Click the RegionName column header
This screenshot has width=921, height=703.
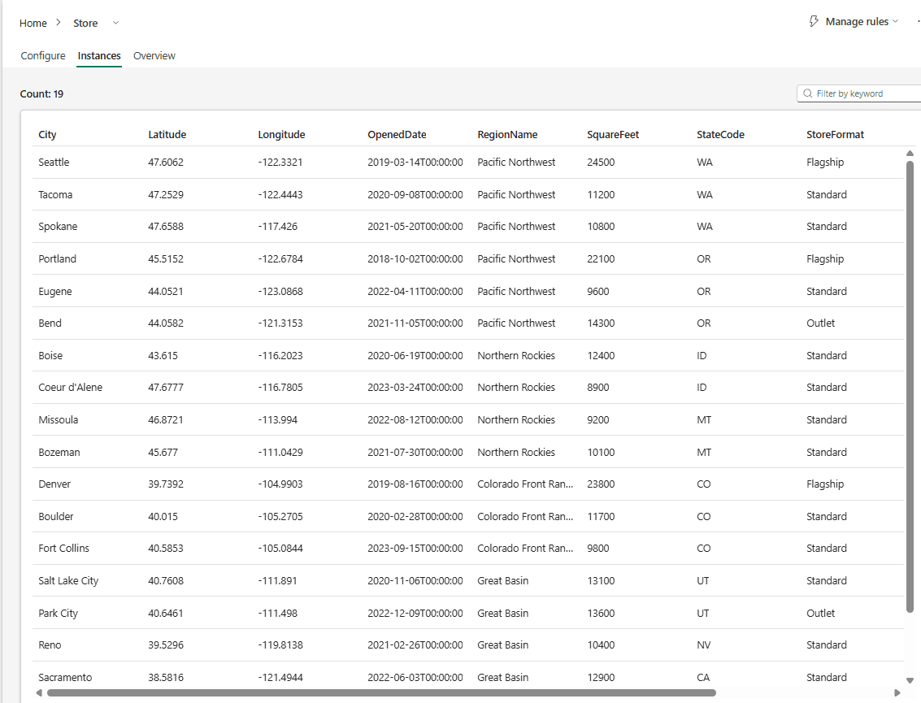(x=507, y=134)
